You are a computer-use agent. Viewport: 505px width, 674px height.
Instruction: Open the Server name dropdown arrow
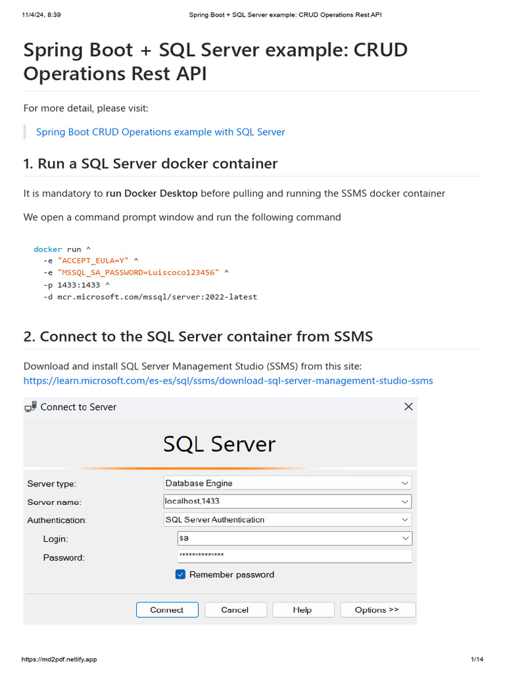[405, 502]
